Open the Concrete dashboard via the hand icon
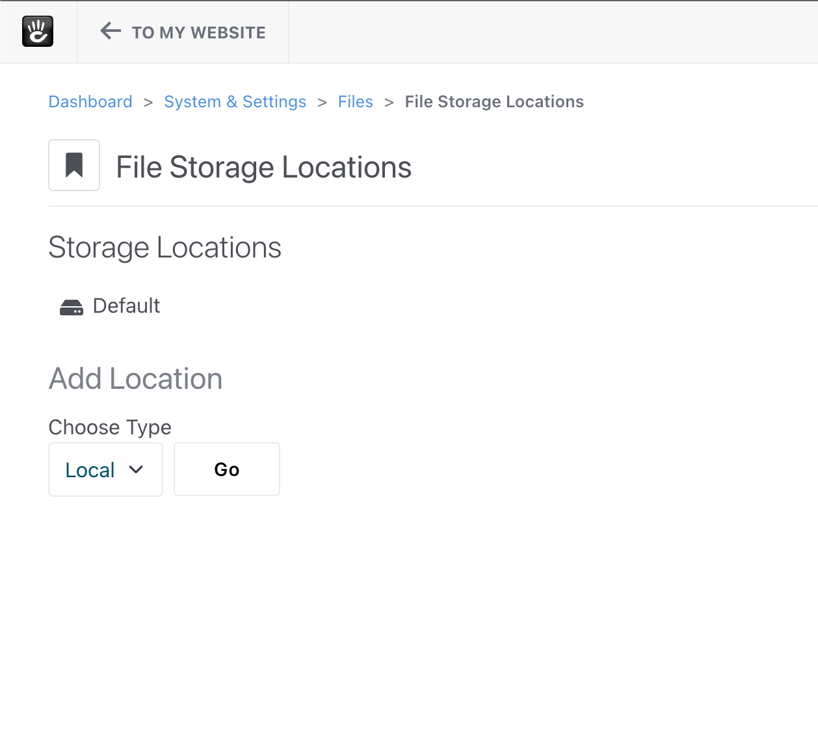 click(x=38, y=31)
